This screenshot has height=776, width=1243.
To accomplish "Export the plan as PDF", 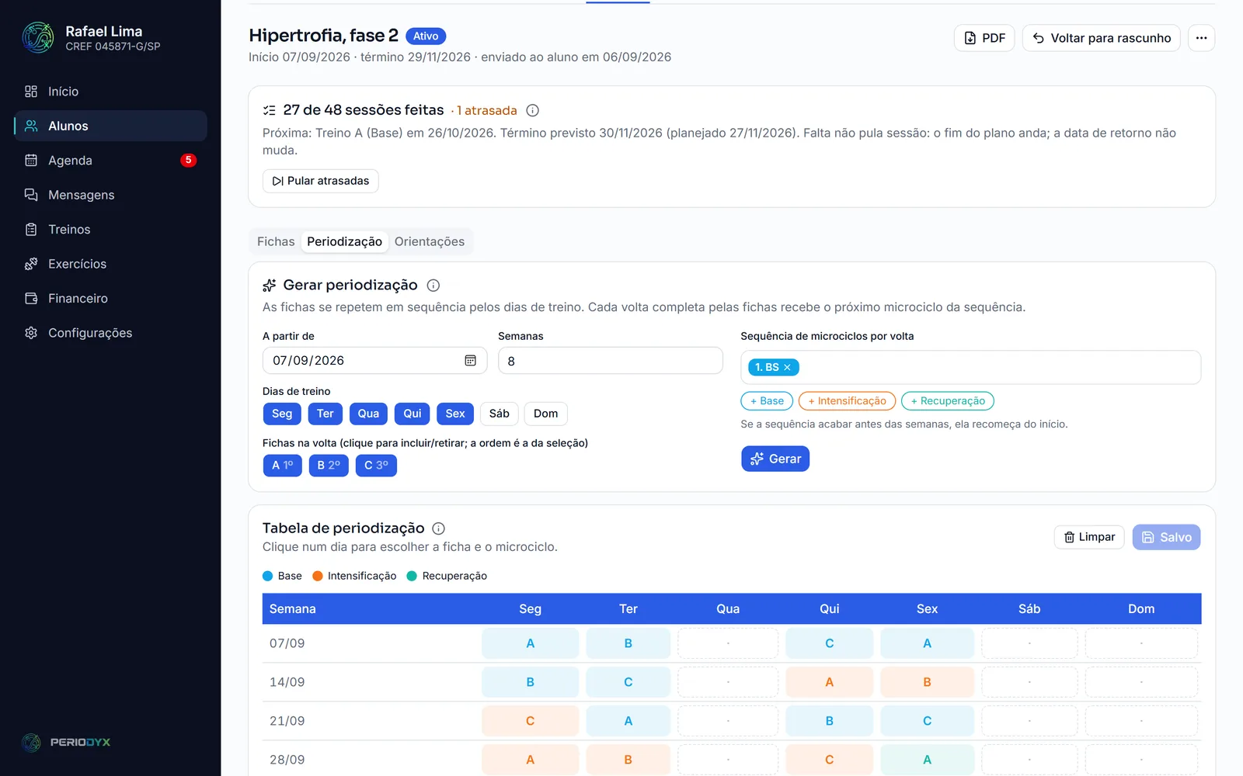I will click(x=984, y=38).
